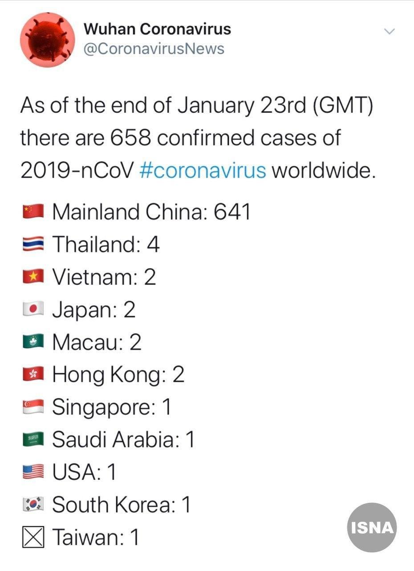Click the Macau flag emoji

[x=33, y=342]
